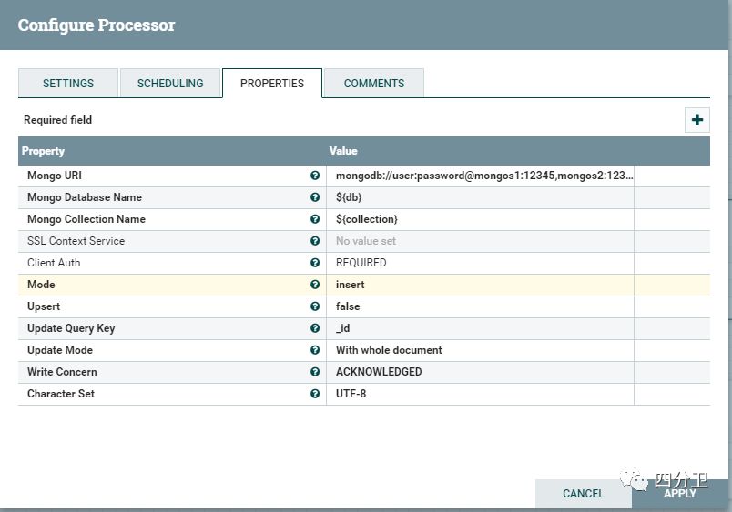This screenshot has width=732, height=512.
Task: Click help icon beside Upsert property
Action: tap(315, 306)
